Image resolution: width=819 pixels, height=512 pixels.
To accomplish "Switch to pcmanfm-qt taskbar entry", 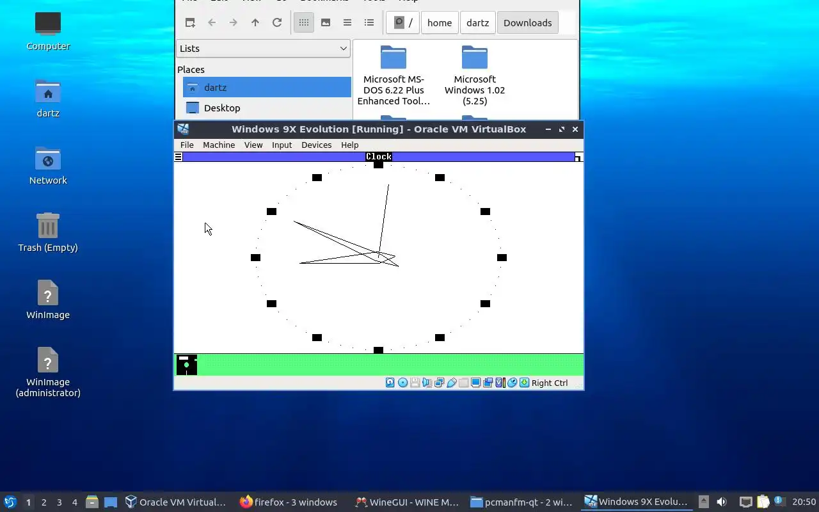I will click(521, 502).
